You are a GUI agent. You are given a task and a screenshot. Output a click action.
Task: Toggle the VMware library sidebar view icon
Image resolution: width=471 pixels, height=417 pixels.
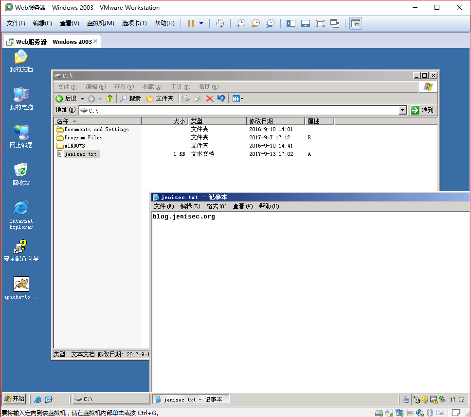click(x=291, y=23)
